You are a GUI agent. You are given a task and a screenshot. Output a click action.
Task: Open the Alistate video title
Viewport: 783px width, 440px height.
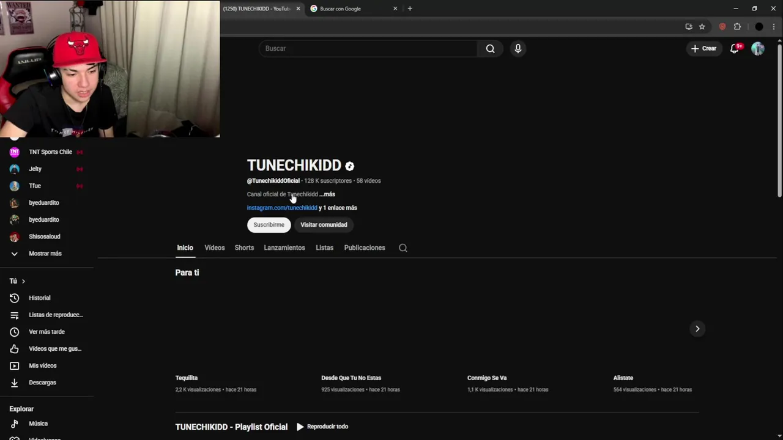(x=623, y=378)
